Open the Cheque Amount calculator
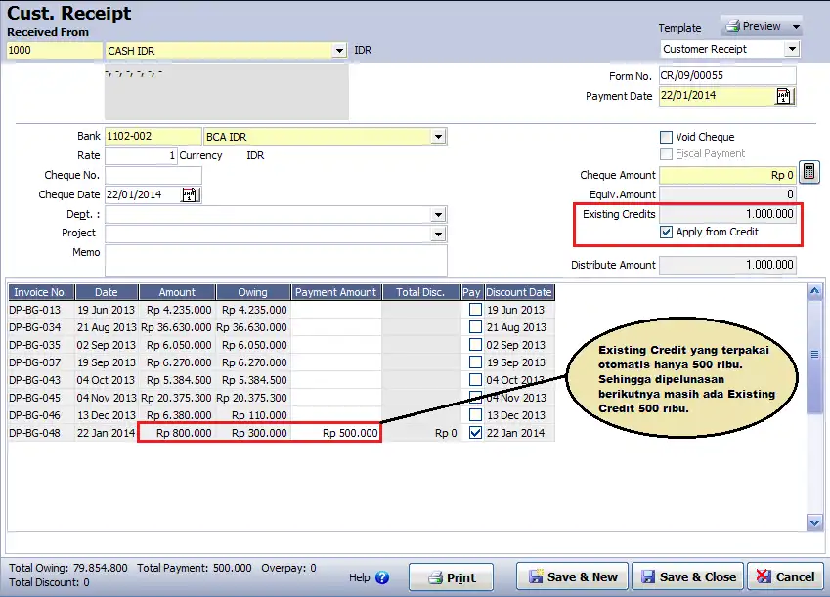830x597 pixels. (x=808, y=172)
